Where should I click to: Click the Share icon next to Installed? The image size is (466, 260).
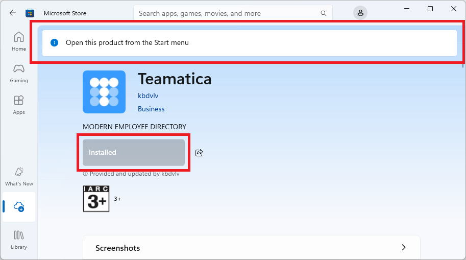[x=199, y=153]
